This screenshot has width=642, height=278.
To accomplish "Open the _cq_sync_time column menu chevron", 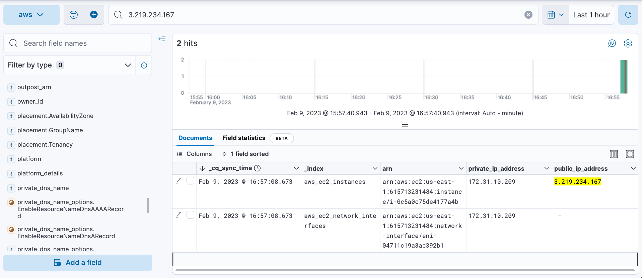I will tap(296, 168).
